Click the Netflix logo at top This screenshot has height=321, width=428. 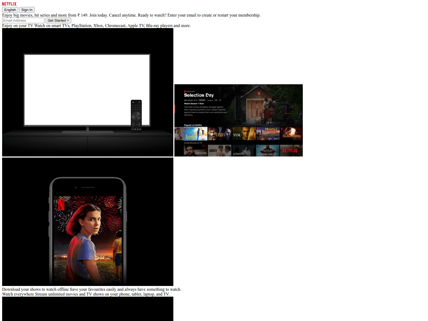9,4
